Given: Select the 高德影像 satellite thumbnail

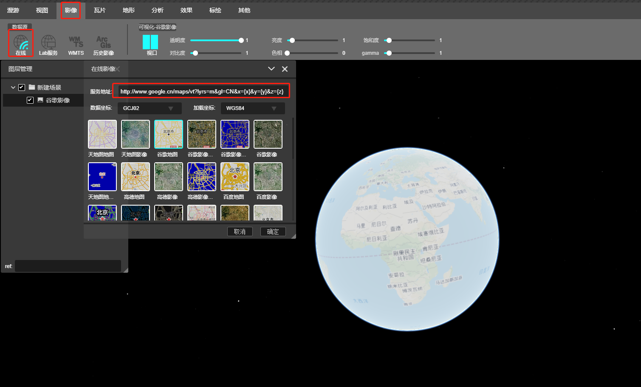Looking at the screenshot, I should coord(168,177).
